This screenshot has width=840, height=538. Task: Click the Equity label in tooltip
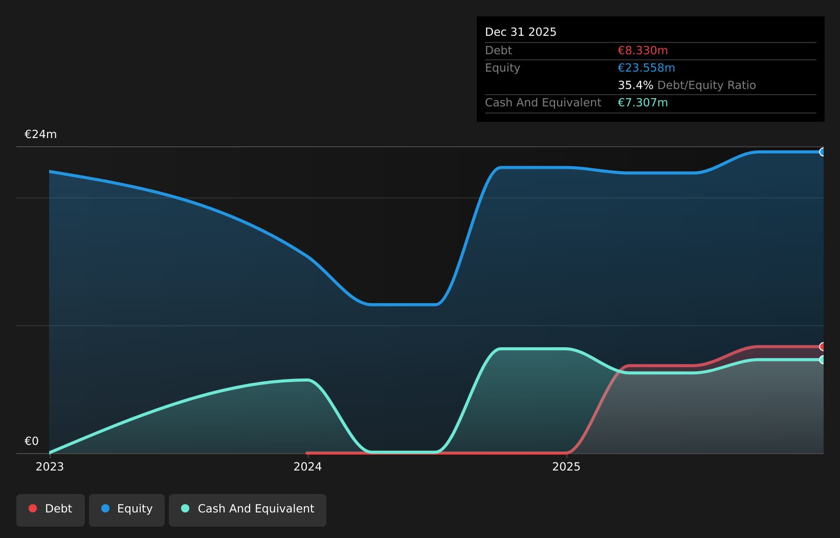(502, 68)
